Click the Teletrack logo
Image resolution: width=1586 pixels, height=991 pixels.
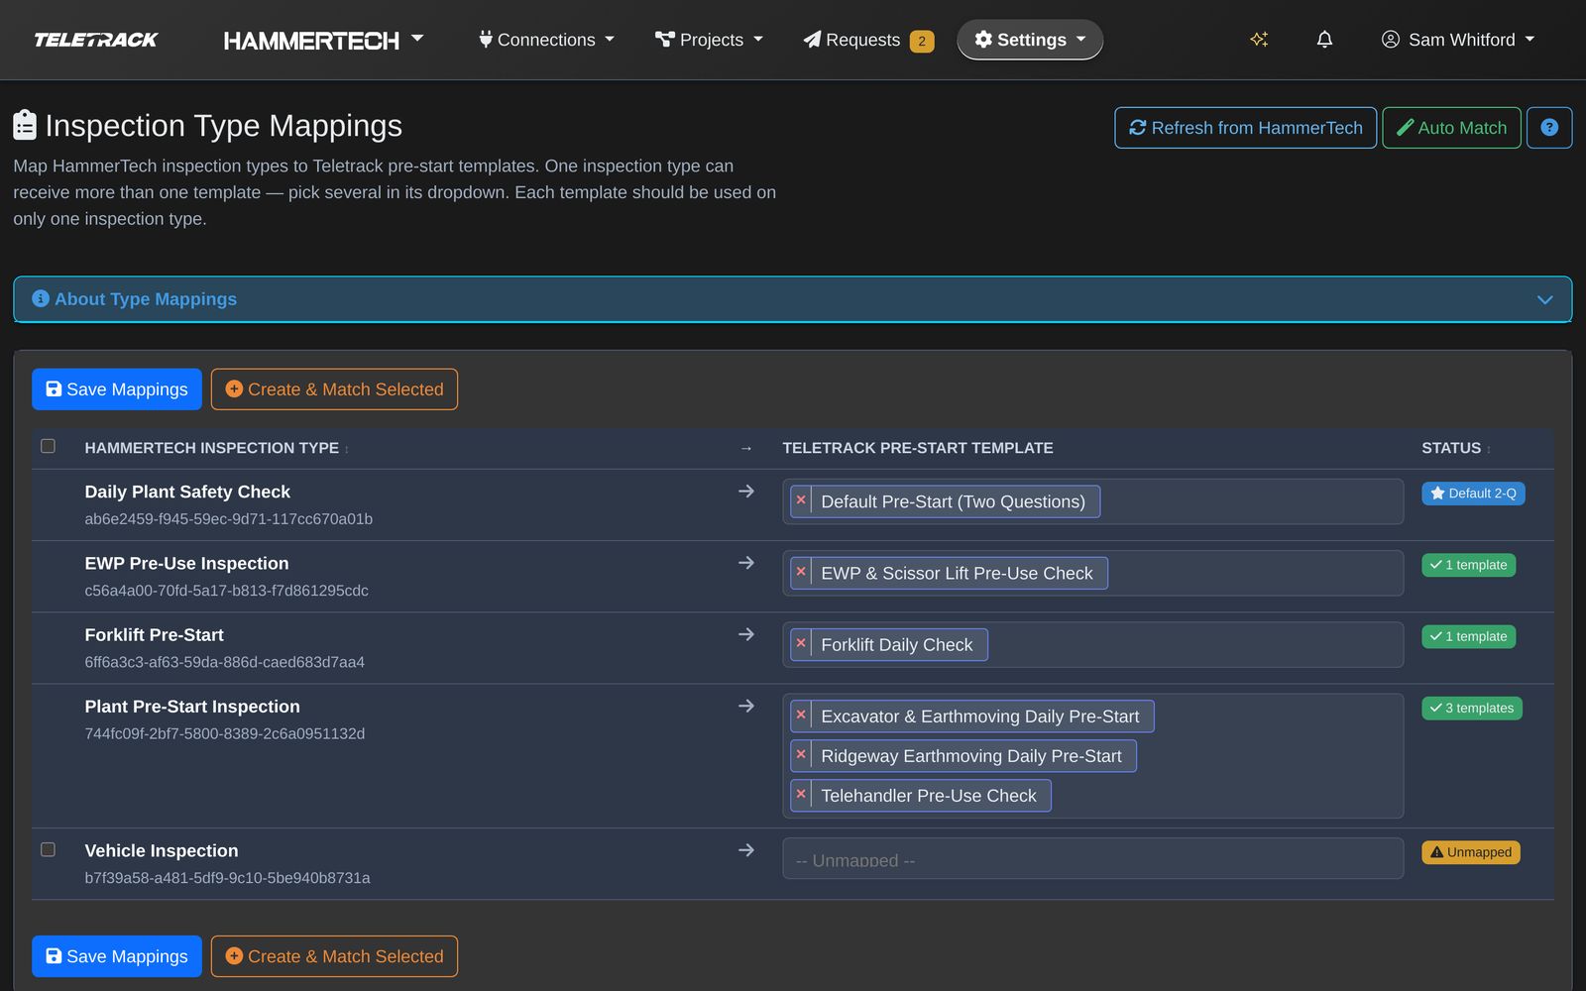96,40
